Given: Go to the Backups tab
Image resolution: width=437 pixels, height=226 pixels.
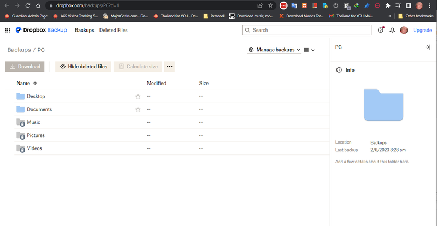Looking at the screenshot, I should pos(85,30).
